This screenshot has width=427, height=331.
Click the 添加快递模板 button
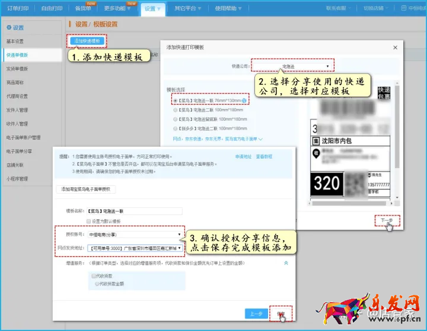point(87,41)
